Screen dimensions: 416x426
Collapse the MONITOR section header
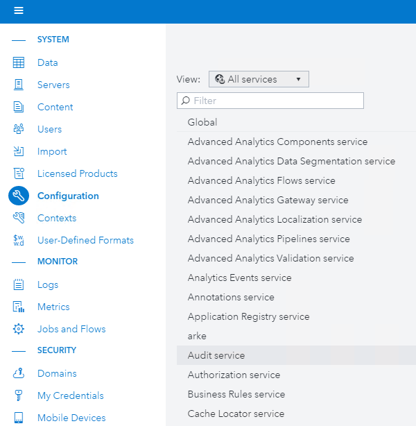[57, 262]
